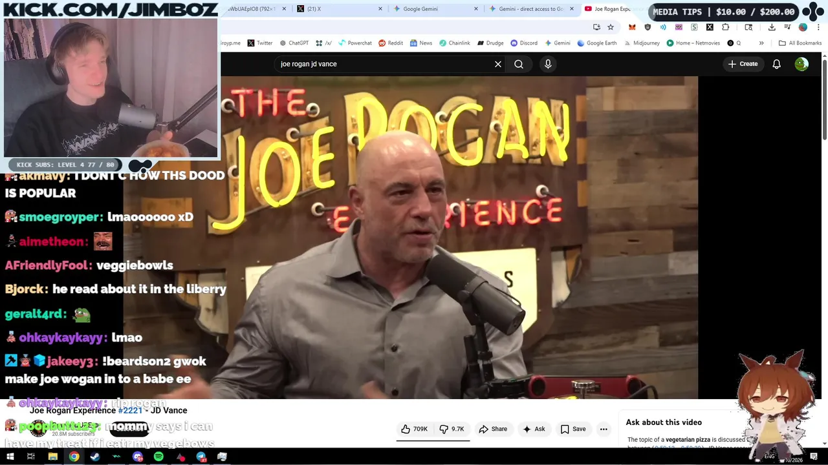Open YouTube notifications bell
This screenshot has height=465, width=828.
point(776,64)
